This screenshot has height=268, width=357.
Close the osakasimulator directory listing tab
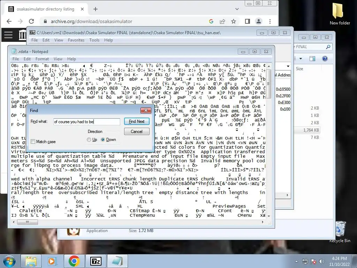pyautogui.click(x=82, y=9)
